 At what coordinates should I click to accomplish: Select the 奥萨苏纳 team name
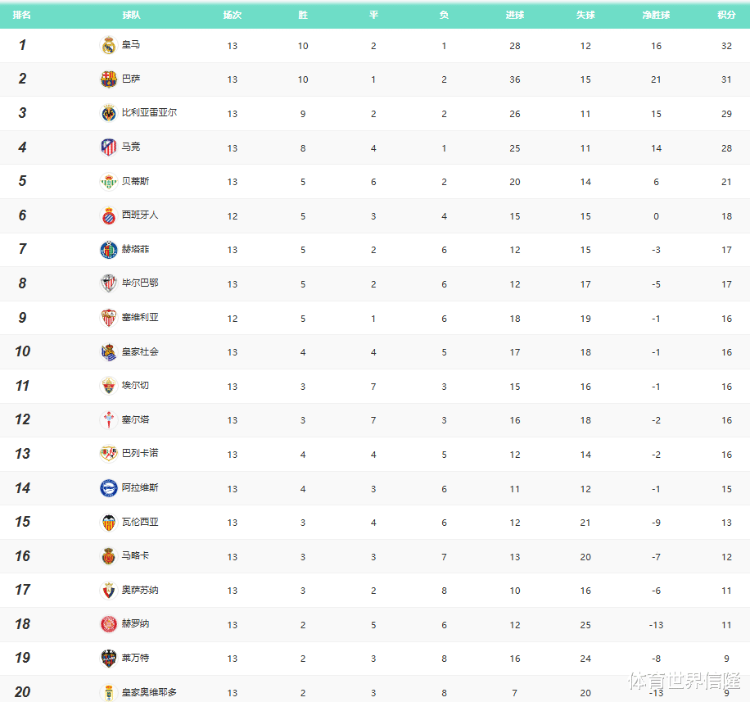point(140,590)
